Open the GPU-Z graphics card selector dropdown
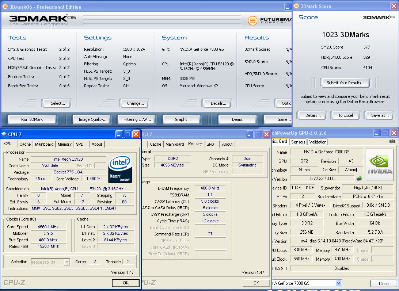 (338, 283)
